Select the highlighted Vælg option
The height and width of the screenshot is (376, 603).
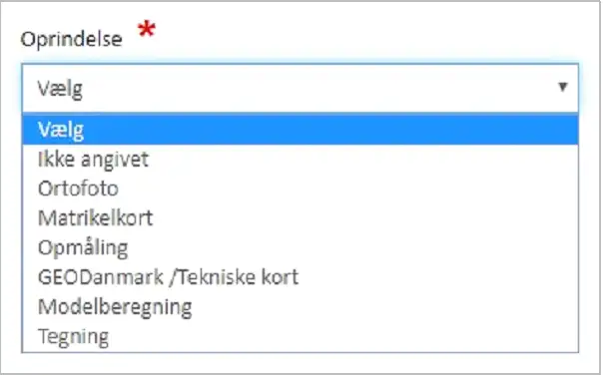(x=300, y=130)
